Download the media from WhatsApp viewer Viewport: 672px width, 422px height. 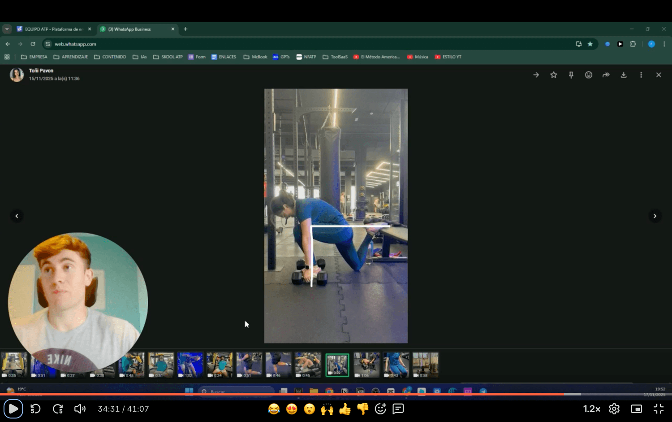pyautogui.click(x=623, y=75)
